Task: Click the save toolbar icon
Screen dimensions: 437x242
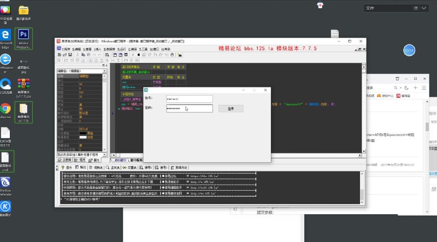Action: click(x=70, y=55)
